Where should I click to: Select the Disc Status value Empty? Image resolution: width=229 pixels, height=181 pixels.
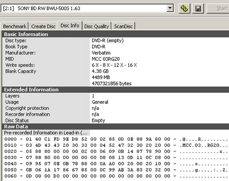point(98,120)
